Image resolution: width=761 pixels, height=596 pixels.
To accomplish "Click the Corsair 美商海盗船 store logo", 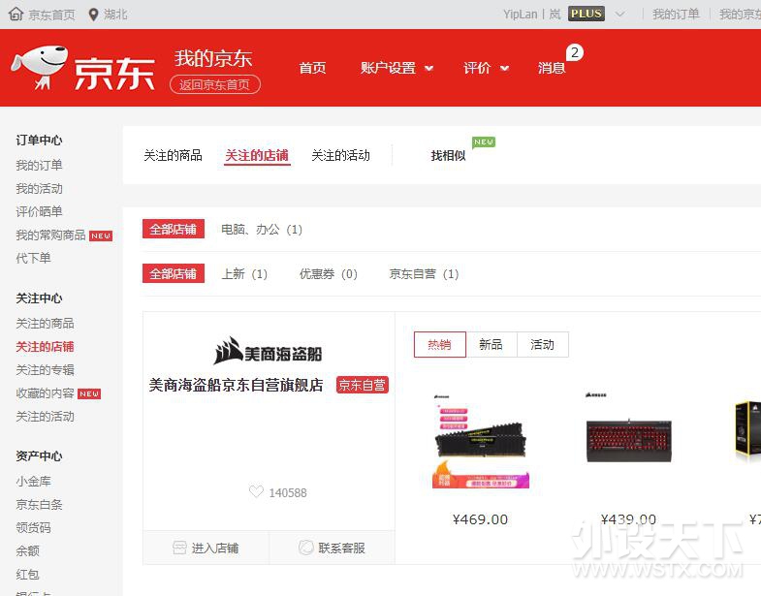I will 268,351.
